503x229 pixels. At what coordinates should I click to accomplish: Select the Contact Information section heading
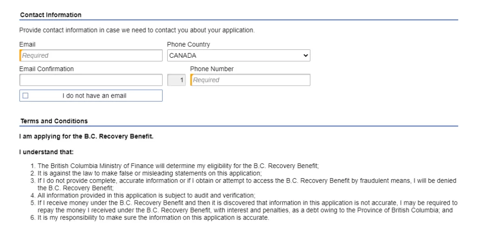[x=51, y=15]
